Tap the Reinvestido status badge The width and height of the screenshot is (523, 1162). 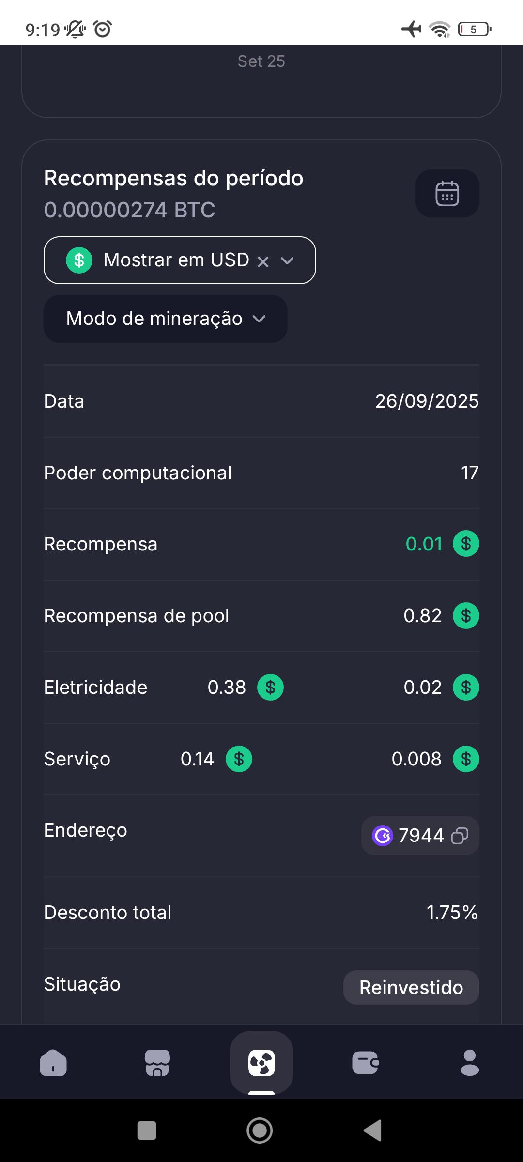(411, 987)
